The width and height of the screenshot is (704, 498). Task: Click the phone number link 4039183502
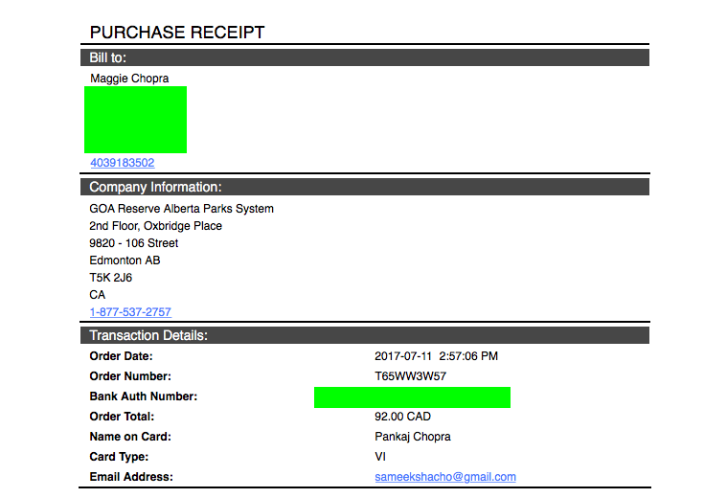tap(123, 163)
